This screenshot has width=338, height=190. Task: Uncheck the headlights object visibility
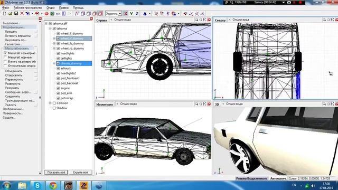point(58,53)
